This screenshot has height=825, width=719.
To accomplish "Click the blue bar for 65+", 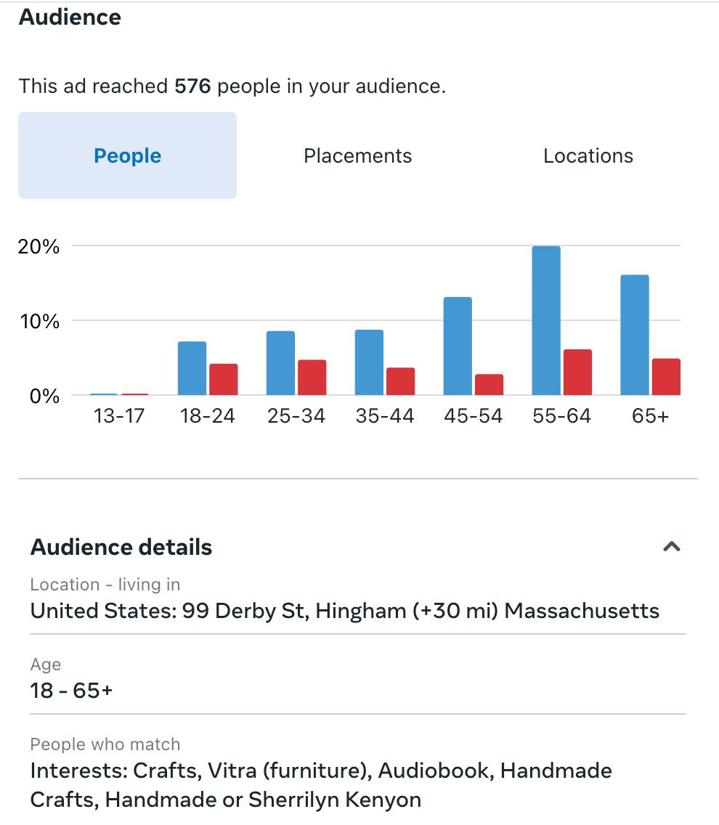I will point(635,335).
